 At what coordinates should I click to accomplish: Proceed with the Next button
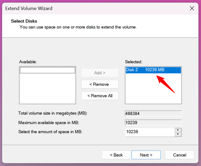pos(146,155)
